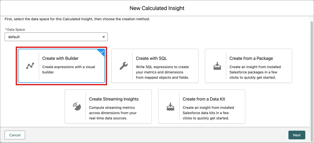Click the Streaming Insights satellite dish icon
The width and height of the screenshot is (314, 143).
[x=77, y=107]
